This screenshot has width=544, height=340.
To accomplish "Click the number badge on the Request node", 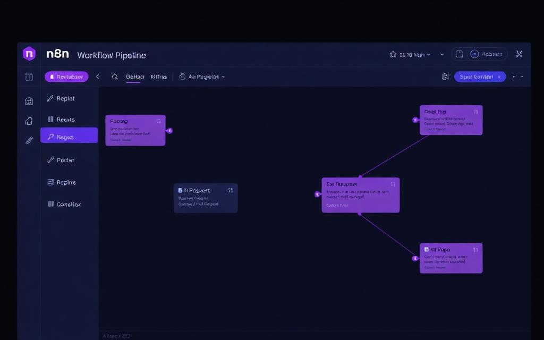I will click(x=231, y=191).
